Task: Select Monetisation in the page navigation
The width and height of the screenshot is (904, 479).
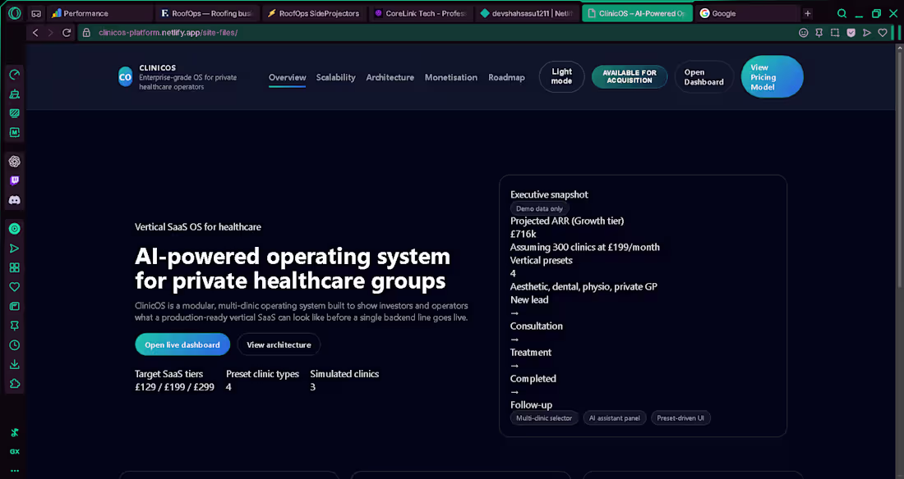Action: (x=450, y=77)
